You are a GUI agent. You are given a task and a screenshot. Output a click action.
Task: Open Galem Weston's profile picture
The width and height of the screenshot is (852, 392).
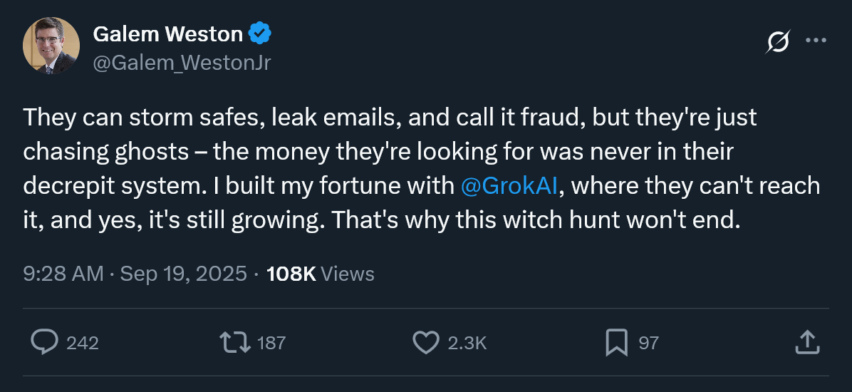51,46
